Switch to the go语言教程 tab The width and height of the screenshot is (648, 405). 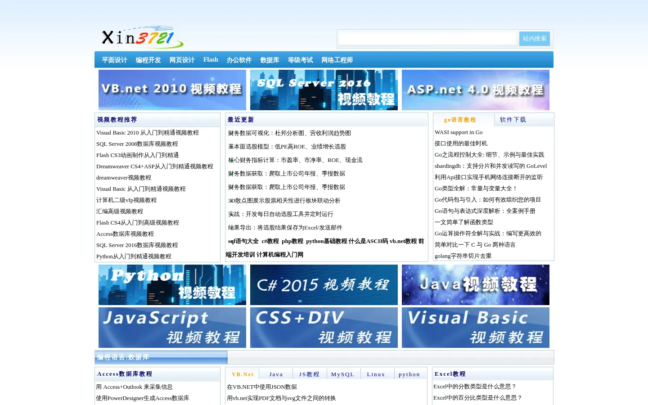point(460,120)
